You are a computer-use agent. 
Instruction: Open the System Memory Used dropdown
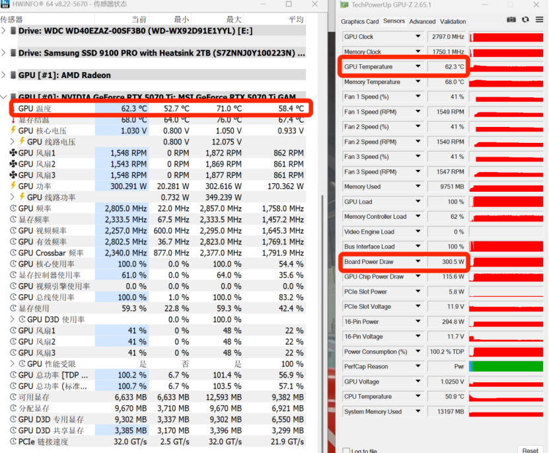coord(418,411)
